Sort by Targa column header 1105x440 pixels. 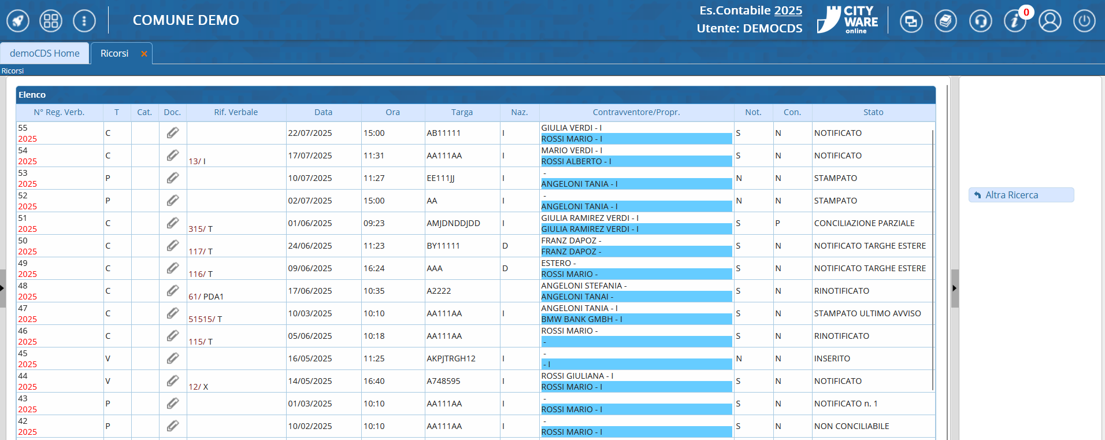(462, 112)
